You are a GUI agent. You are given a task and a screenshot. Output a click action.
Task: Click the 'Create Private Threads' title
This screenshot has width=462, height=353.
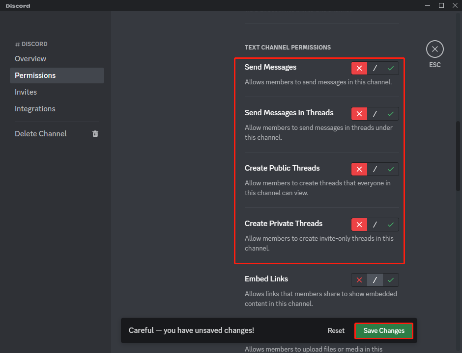point(284,224)
